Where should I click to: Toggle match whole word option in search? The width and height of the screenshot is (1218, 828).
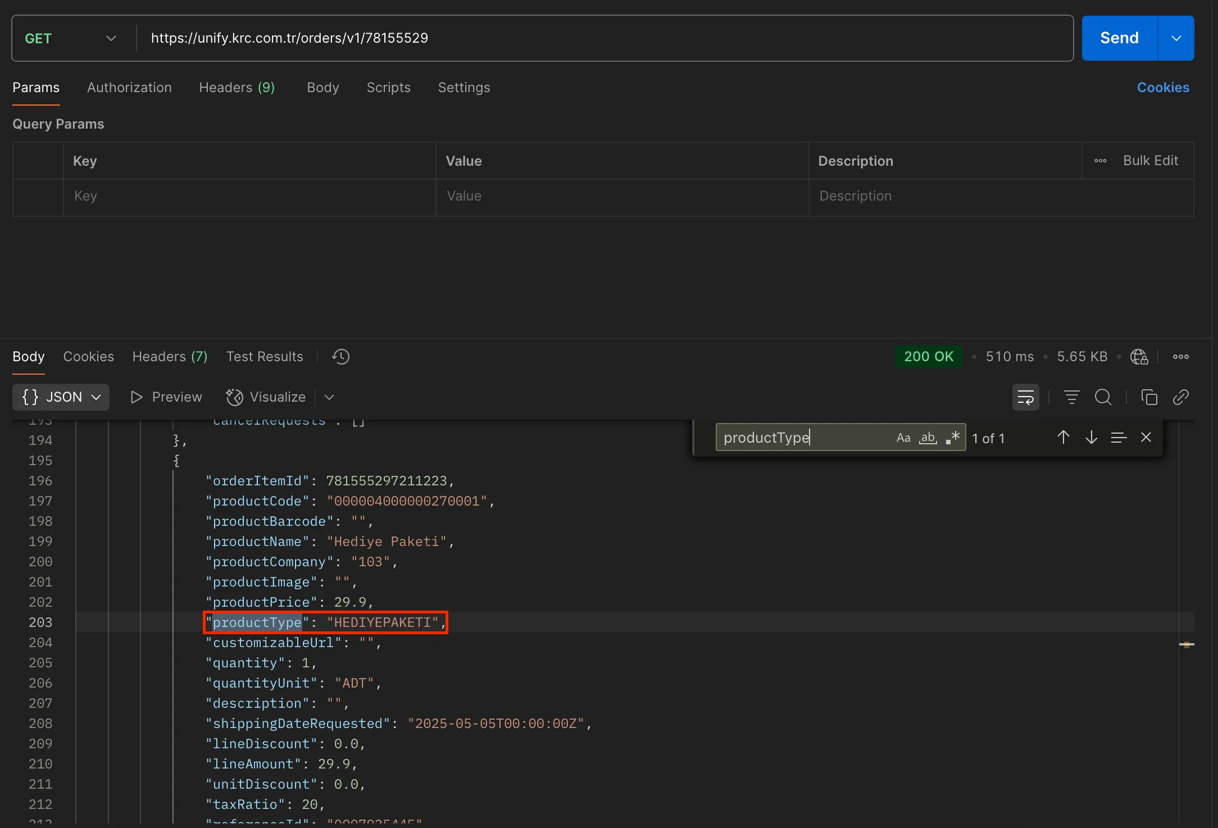coord(928,438)
